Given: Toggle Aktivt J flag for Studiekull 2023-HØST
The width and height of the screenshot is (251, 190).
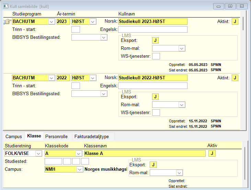Looking at the screenshot, I should click(x=235, y=21).
